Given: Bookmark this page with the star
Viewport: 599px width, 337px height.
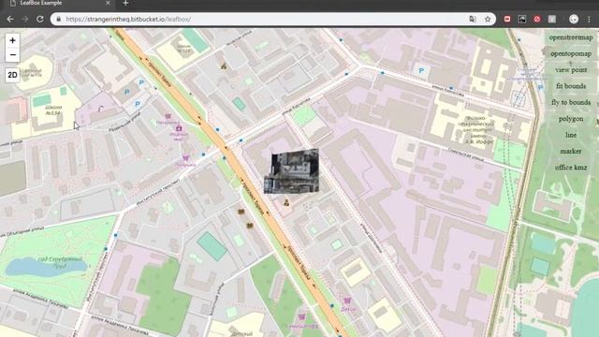Looking at the screenshot, I should click(x=488, y=19).
